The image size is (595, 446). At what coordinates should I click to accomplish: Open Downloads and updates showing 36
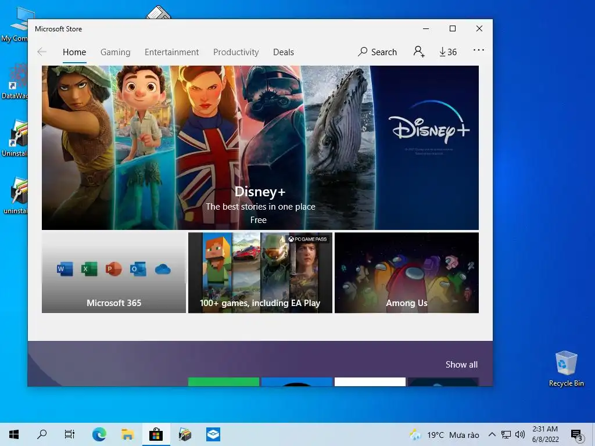(x=448, y=52)
